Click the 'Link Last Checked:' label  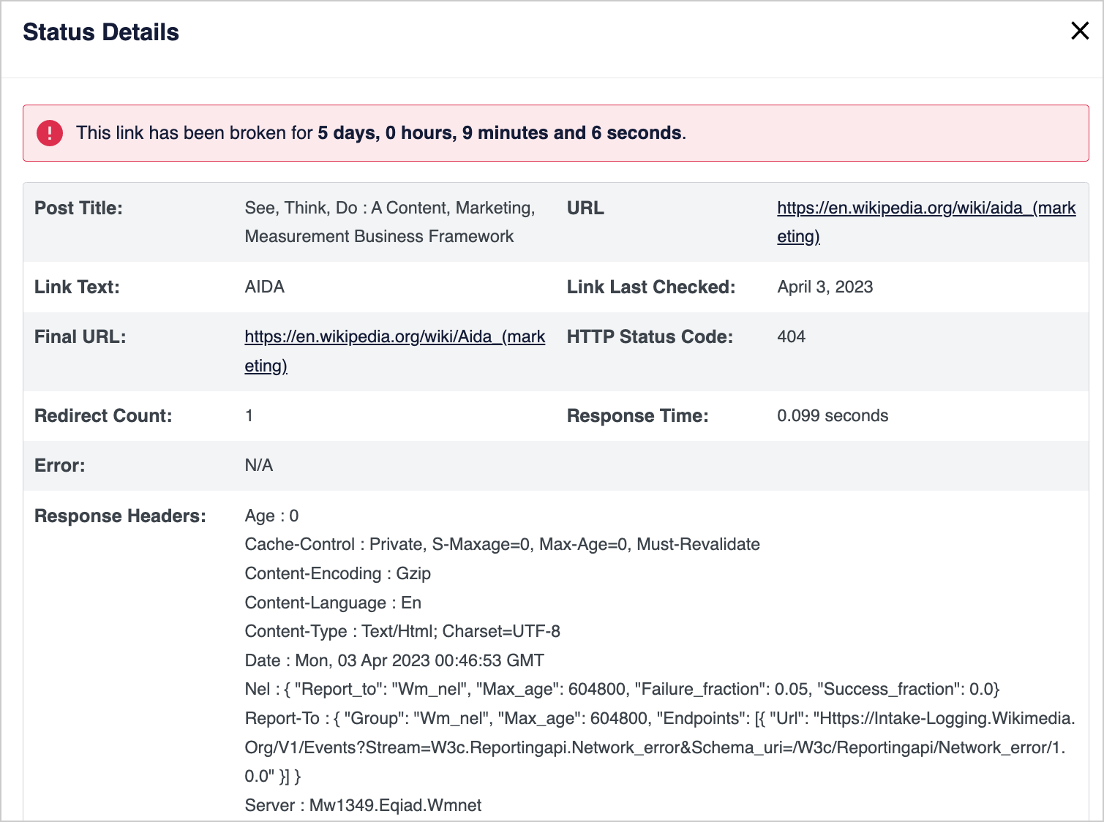(x=650, y=287)
